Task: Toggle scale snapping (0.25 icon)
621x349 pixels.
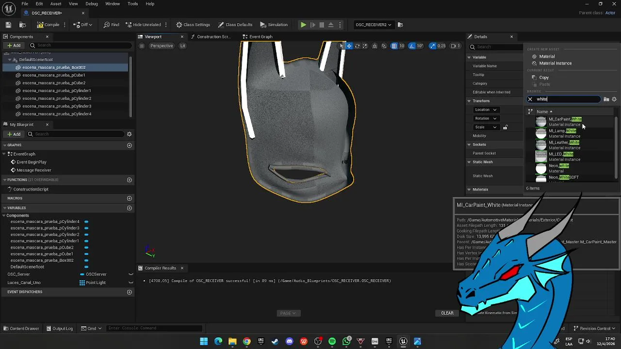Action: click(432, 46)
